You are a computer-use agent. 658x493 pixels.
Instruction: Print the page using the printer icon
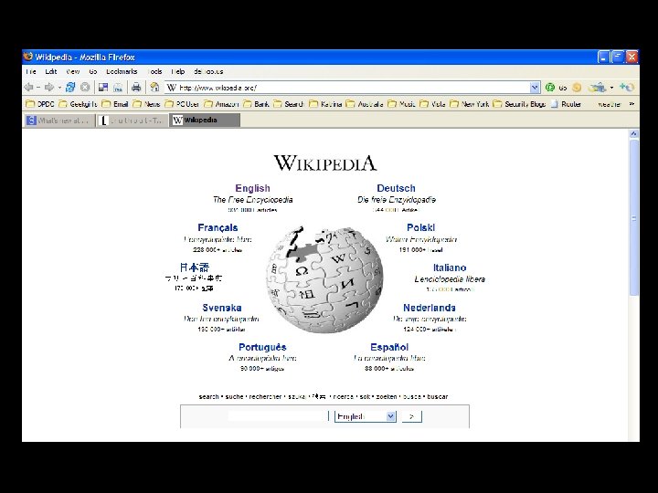(136, 88)
